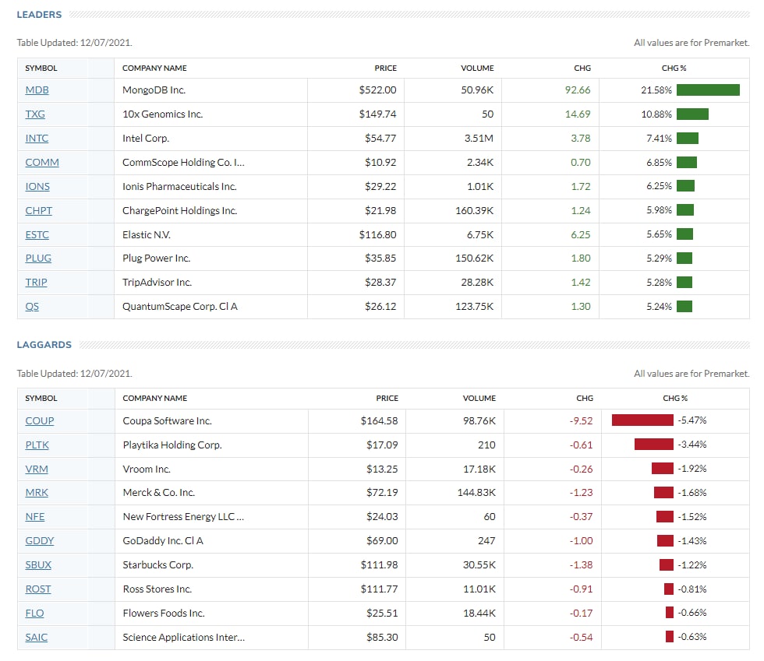This screenshot has height=661, width=764.
Task: Click the QS symbol link
Action: (x=32, y=307)
